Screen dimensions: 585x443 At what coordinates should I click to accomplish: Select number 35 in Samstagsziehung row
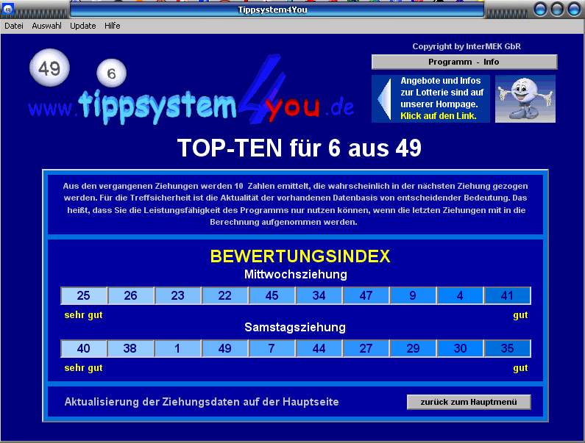(508, 348)
